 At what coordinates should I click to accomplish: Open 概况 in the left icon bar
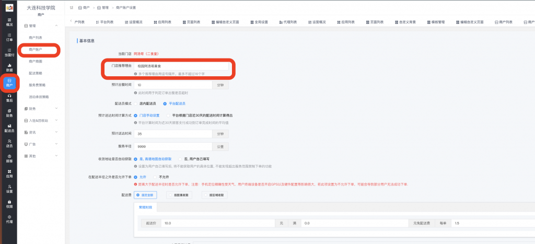pos(9,22)
